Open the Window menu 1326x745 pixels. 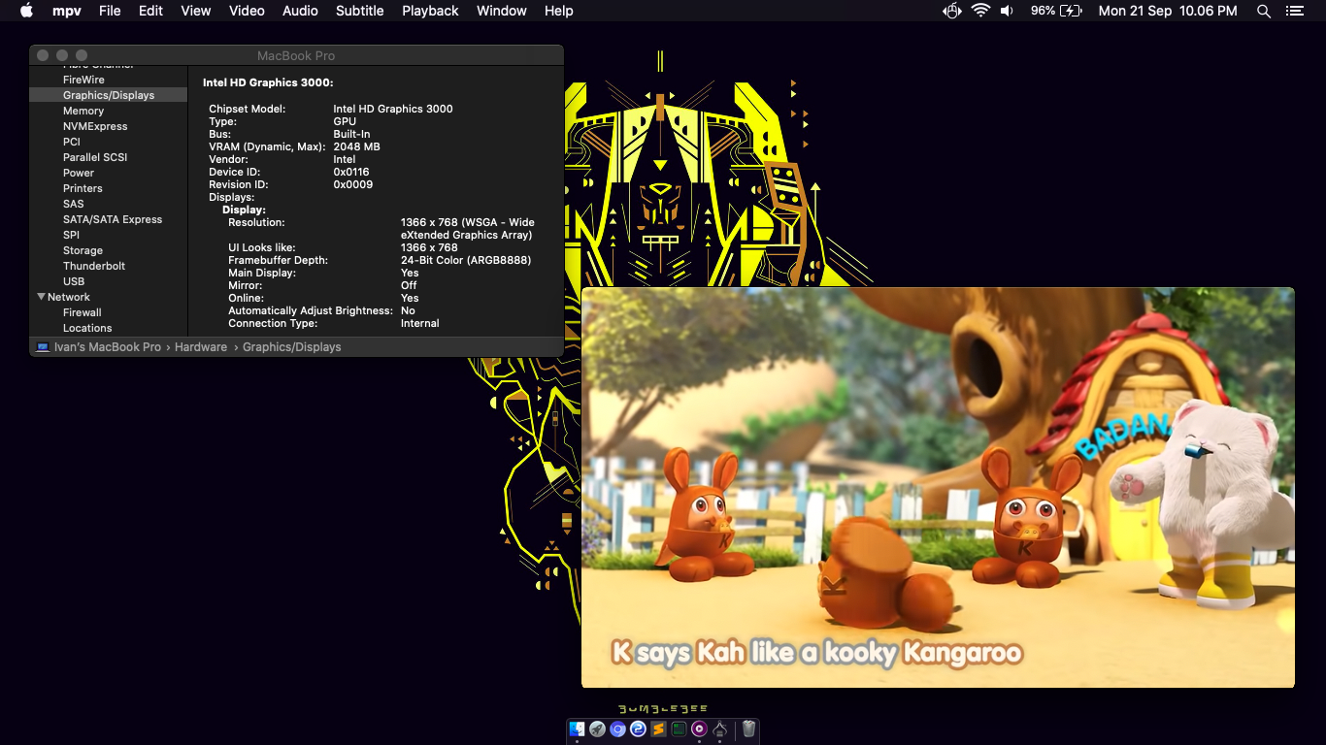[502, 11]
